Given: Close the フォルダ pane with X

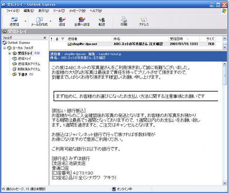Looking at the screenshot, I should coord(45,38).
